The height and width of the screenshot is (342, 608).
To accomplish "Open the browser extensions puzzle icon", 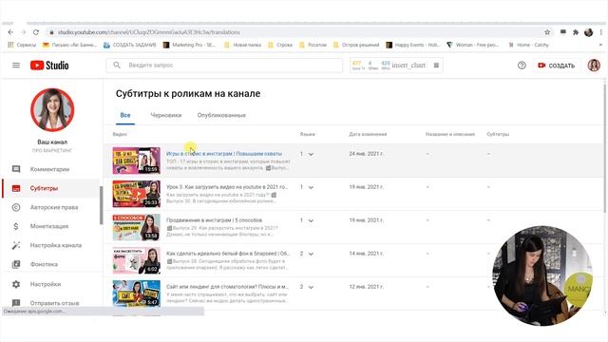I will (x=576, y=32).
